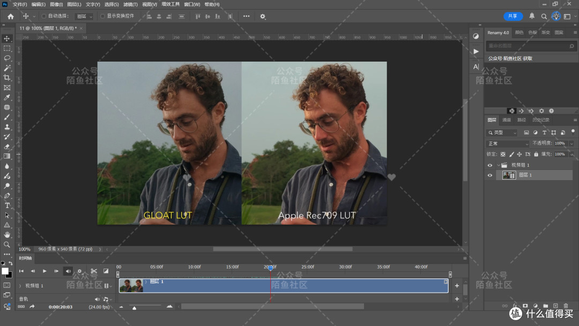579x326 pixels.
Task: Add media to the video track with plus
Action: click(457, 286)
